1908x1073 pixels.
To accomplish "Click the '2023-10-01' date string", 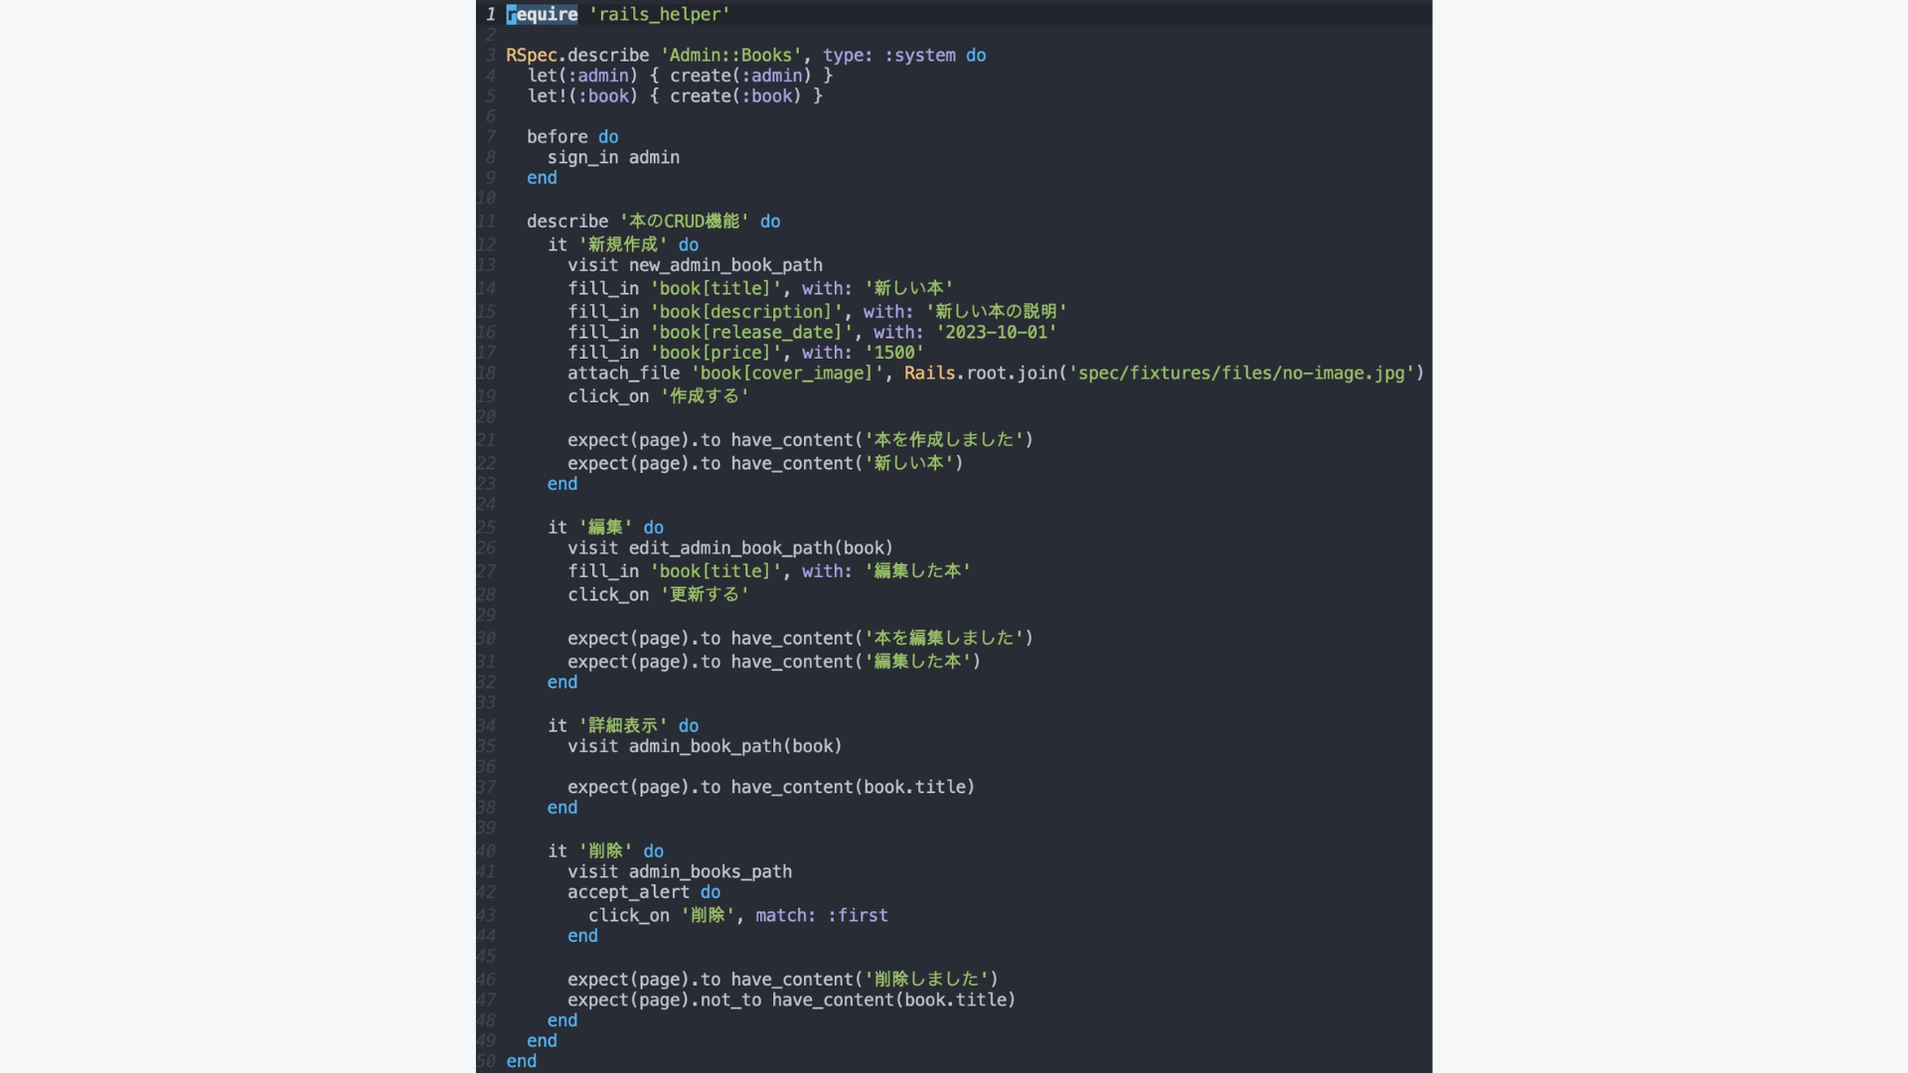I will pyautogui.click(x=996, y=333).
